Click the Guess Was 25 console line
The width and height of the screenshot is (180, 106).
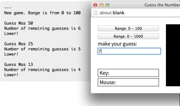click(x=19, y=44)
